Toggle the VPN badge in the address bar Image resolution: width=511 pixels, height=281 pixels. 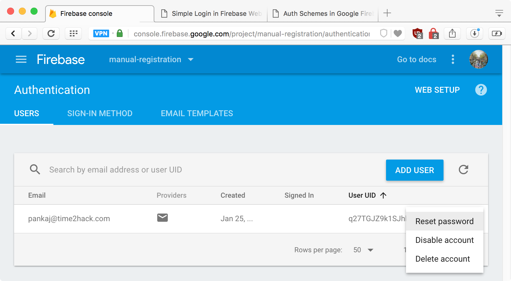[101, 33]
